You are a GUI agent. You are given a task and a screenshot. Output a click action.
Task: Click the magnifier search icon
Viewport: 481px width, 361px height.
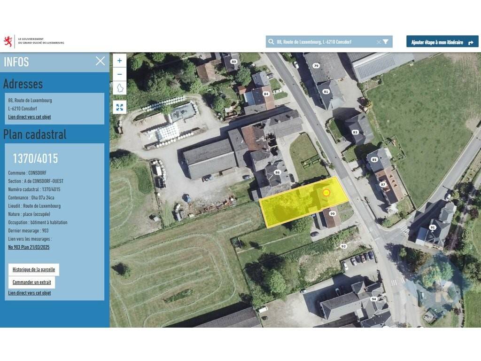pyautogui.click(x=271, y=42)
